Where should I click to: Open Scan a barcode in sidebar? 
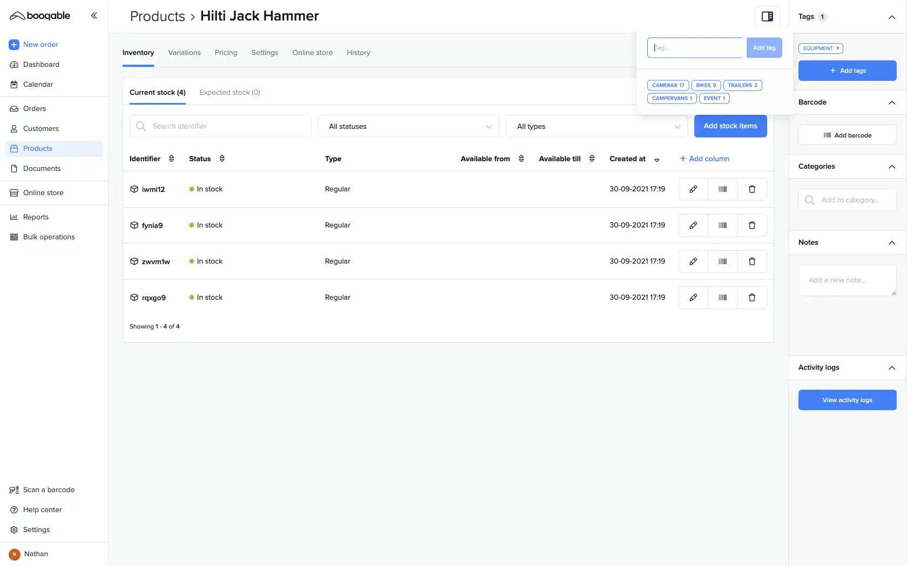point(49,490)
